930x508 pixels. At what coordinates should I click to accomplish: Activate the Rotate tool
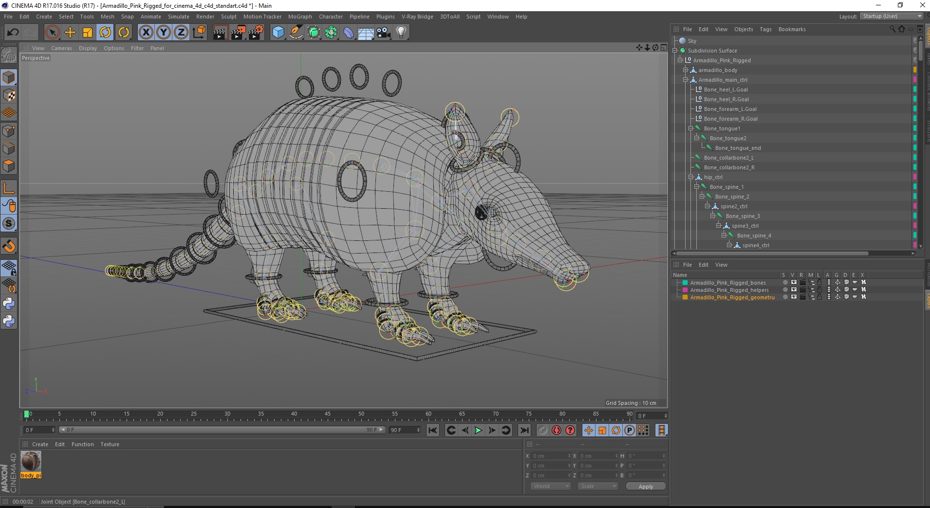coord(105,33)
